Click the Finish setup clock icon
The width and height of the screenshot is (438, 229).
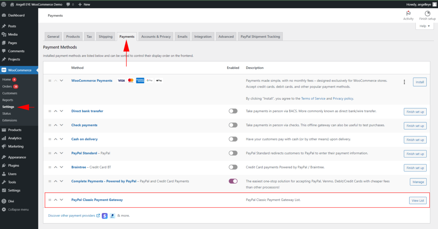427,13
